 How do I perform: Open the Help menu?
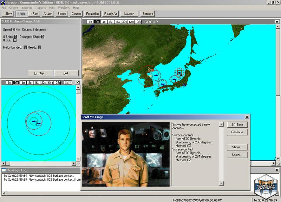(x=76, y=8)
